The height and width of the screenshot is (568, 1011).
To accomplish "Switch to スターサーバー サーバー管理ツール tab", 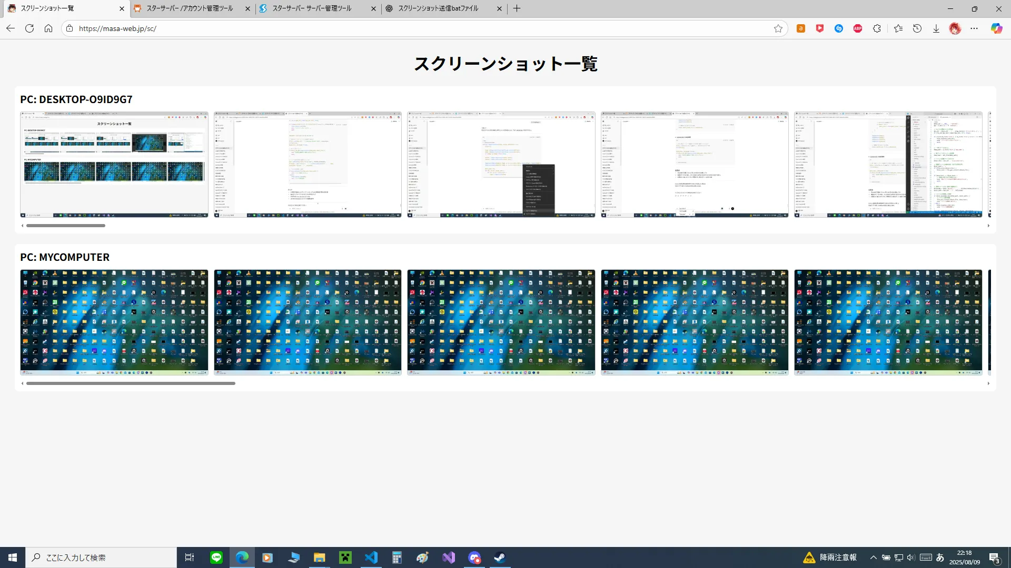I will (x=312, y=8).
